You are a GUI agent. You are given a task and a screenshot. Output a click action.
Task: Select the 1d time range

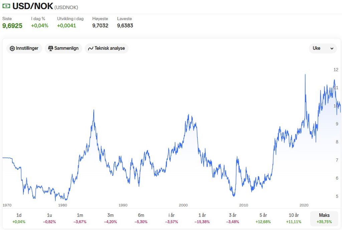19,218
